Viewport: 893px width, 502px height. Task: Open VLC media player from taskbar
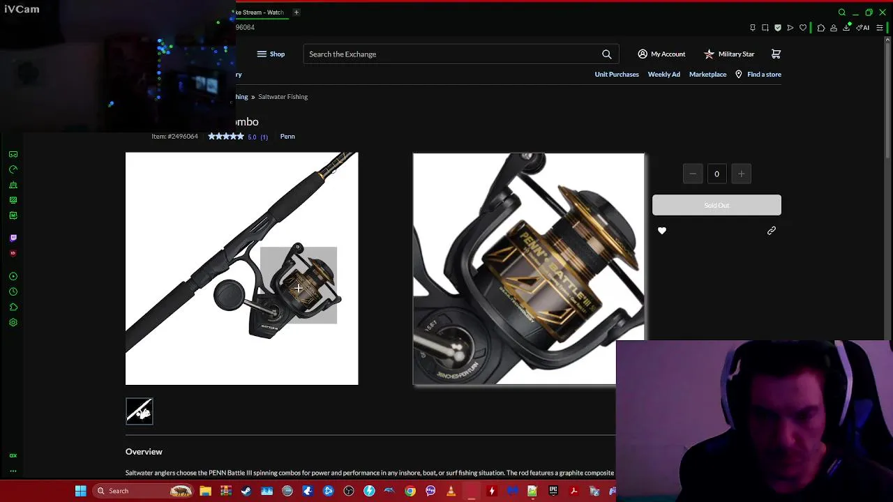click(451, 491)
